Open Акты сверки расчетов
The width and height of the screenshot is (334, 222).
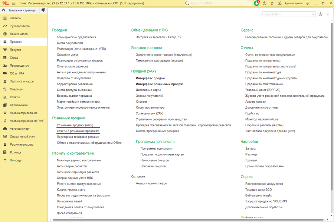click(72, 166)
